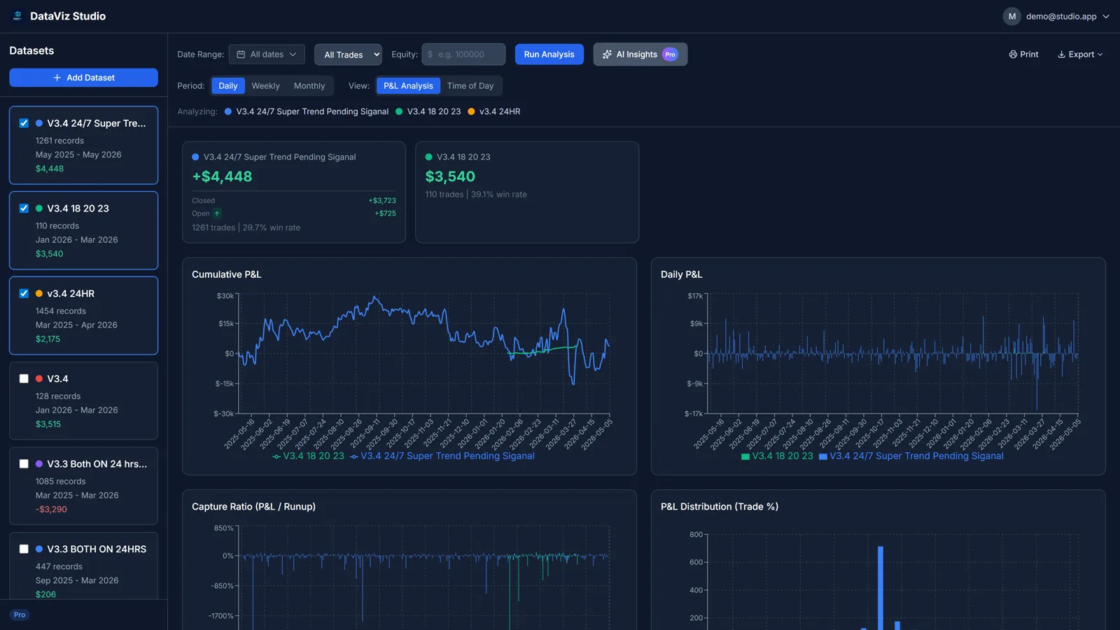The height and width of the screenshot is (630, 1120).
Task: Open the Export dropdown
Action: pos(1080,55)
